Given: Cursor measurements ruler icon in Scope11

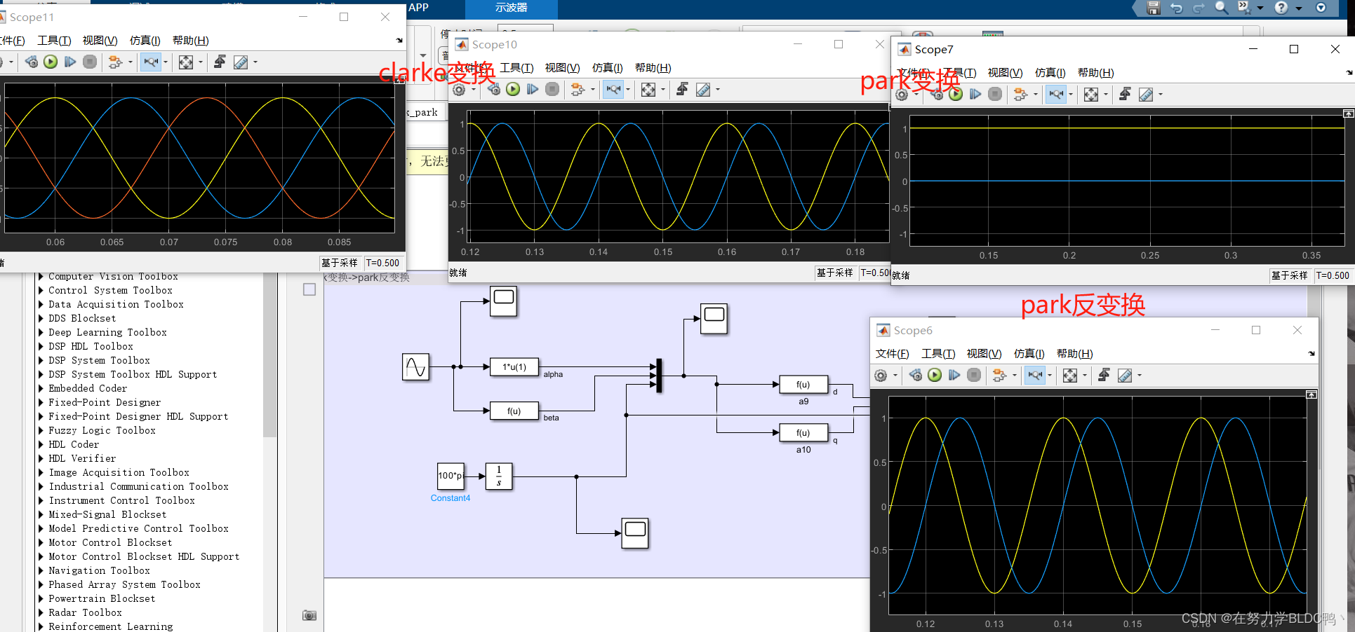Looking at the screenshot, I should tap(241, 62).
